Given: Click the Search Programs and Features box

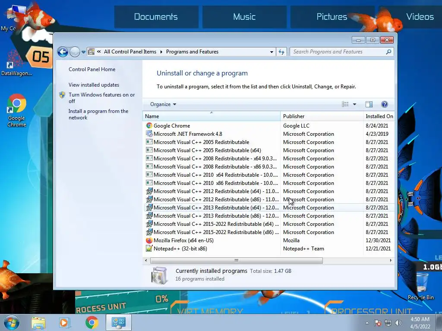Looking at the screenshot, I should tap(338, 52).
